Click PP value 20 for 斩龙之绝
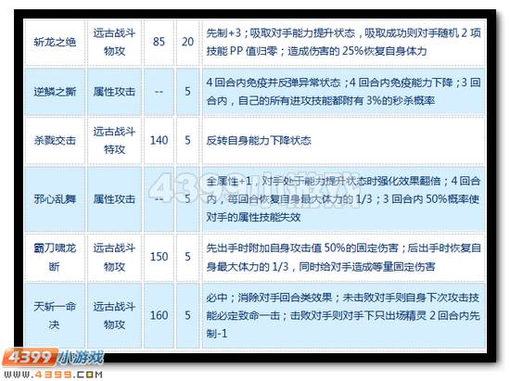The width and height of the screenshot is (510, 381). (x=187, y=42)
